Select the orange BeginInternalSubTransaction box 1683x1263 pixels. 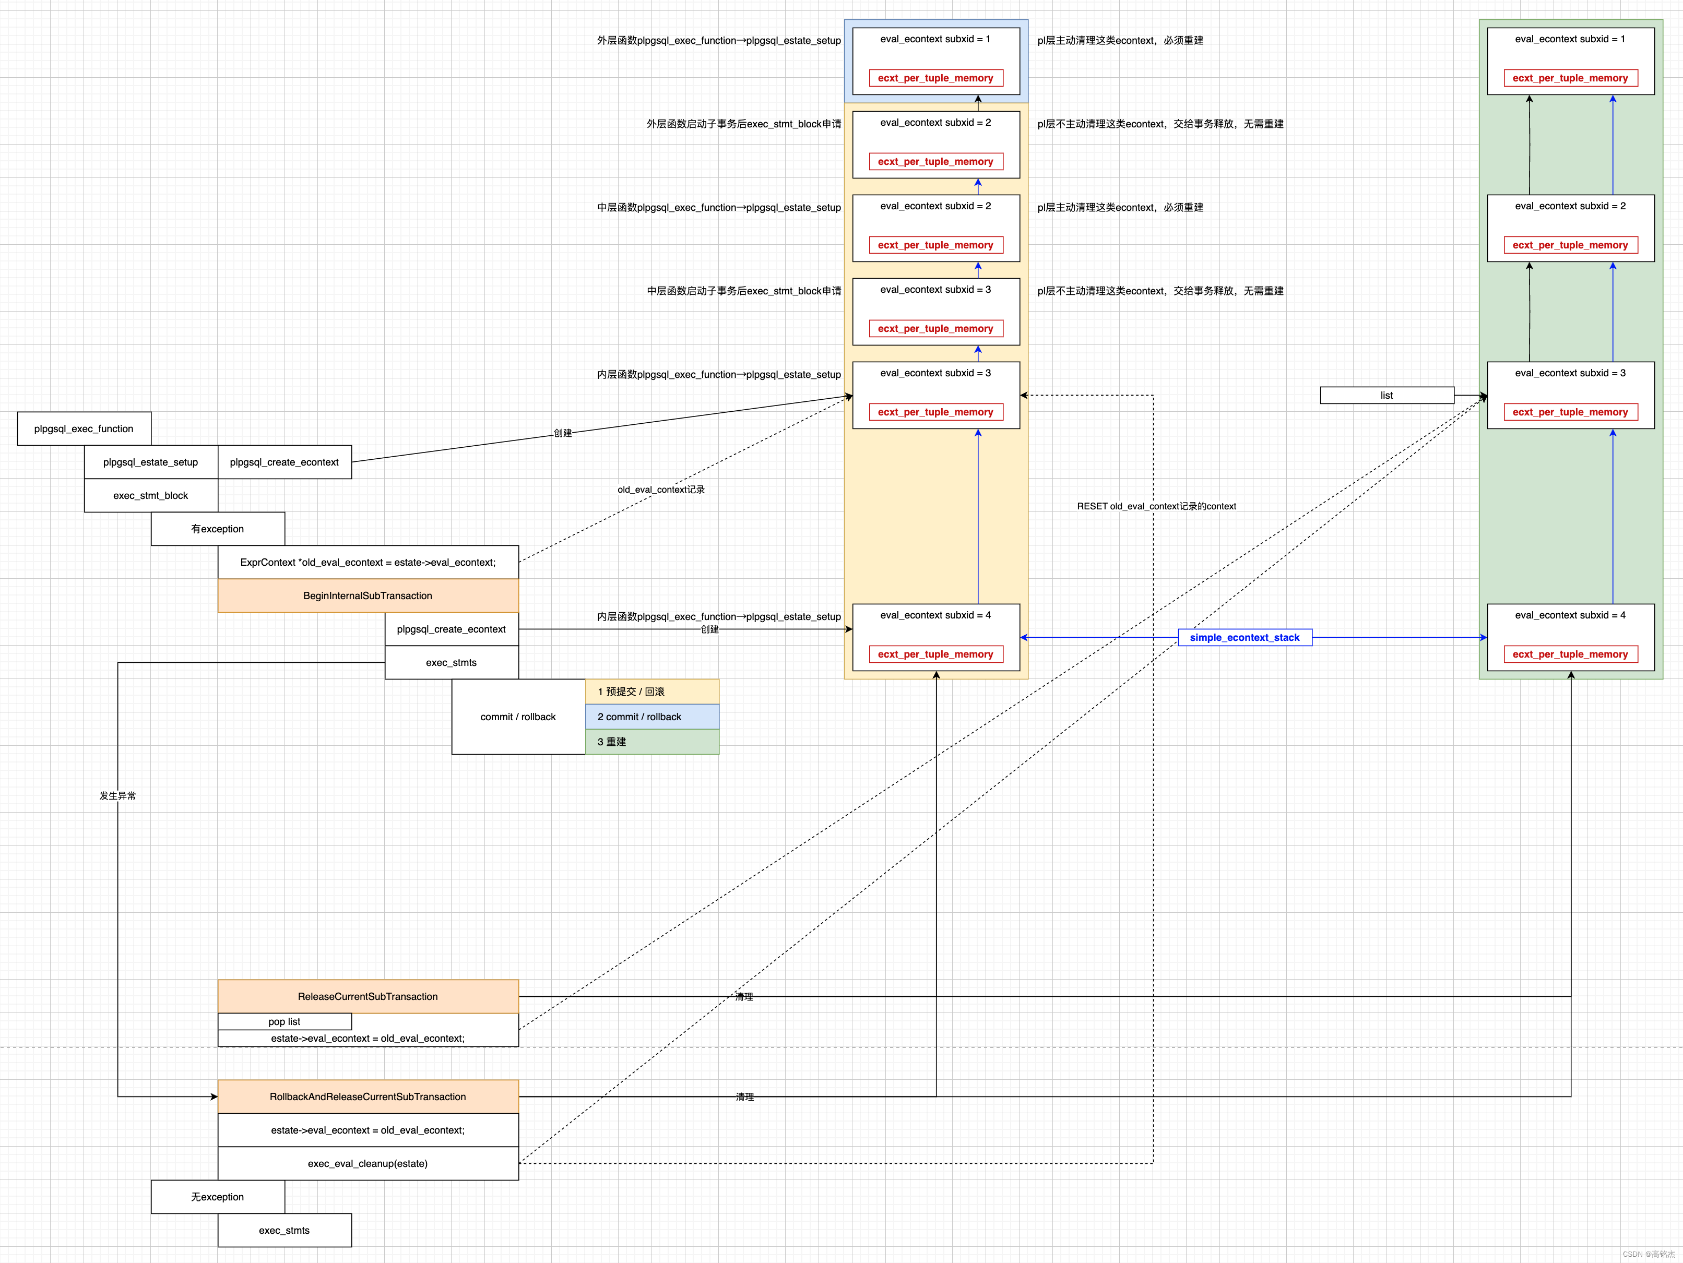click(x=368, y=595)
